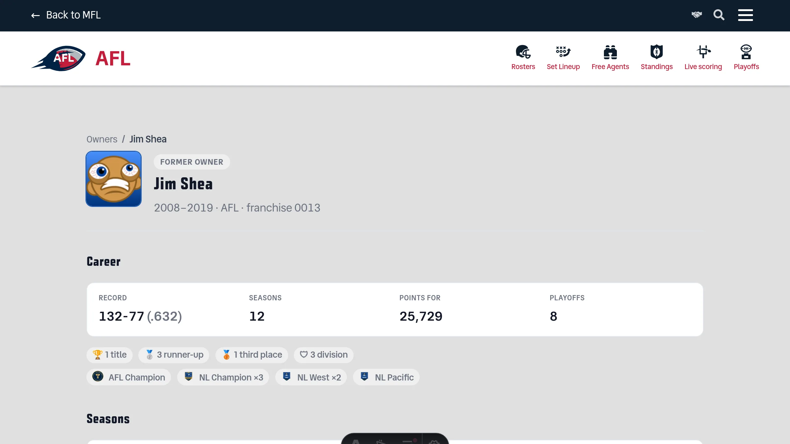This screenshot has height=444, width=790.
Task: Click the NL West badge emblem
Action: [x=287, y=376]
